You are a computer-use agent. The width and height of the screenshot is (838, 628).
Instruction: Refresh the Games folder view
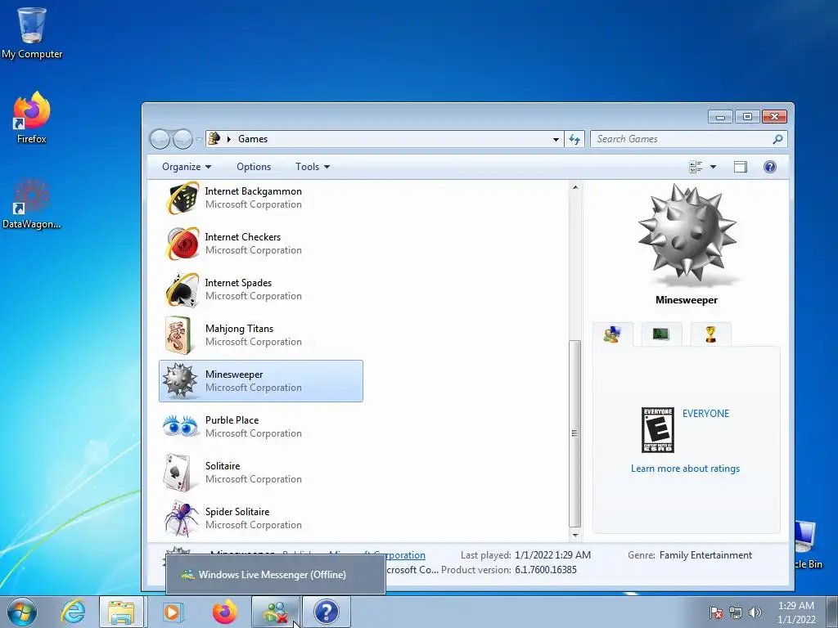coord(574,139)
